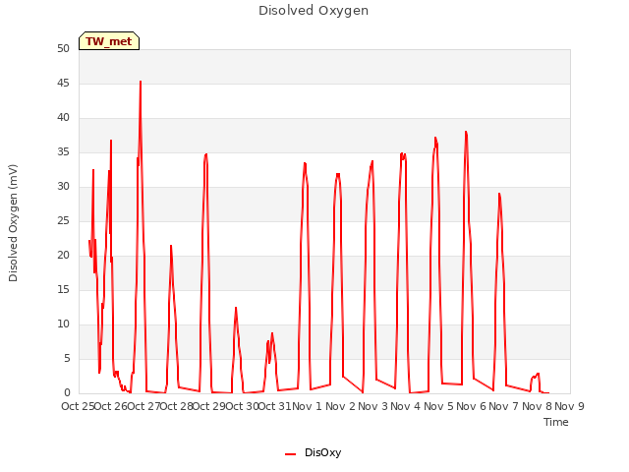Click the Nov 5 x-axis tick label

pos(438,406)
